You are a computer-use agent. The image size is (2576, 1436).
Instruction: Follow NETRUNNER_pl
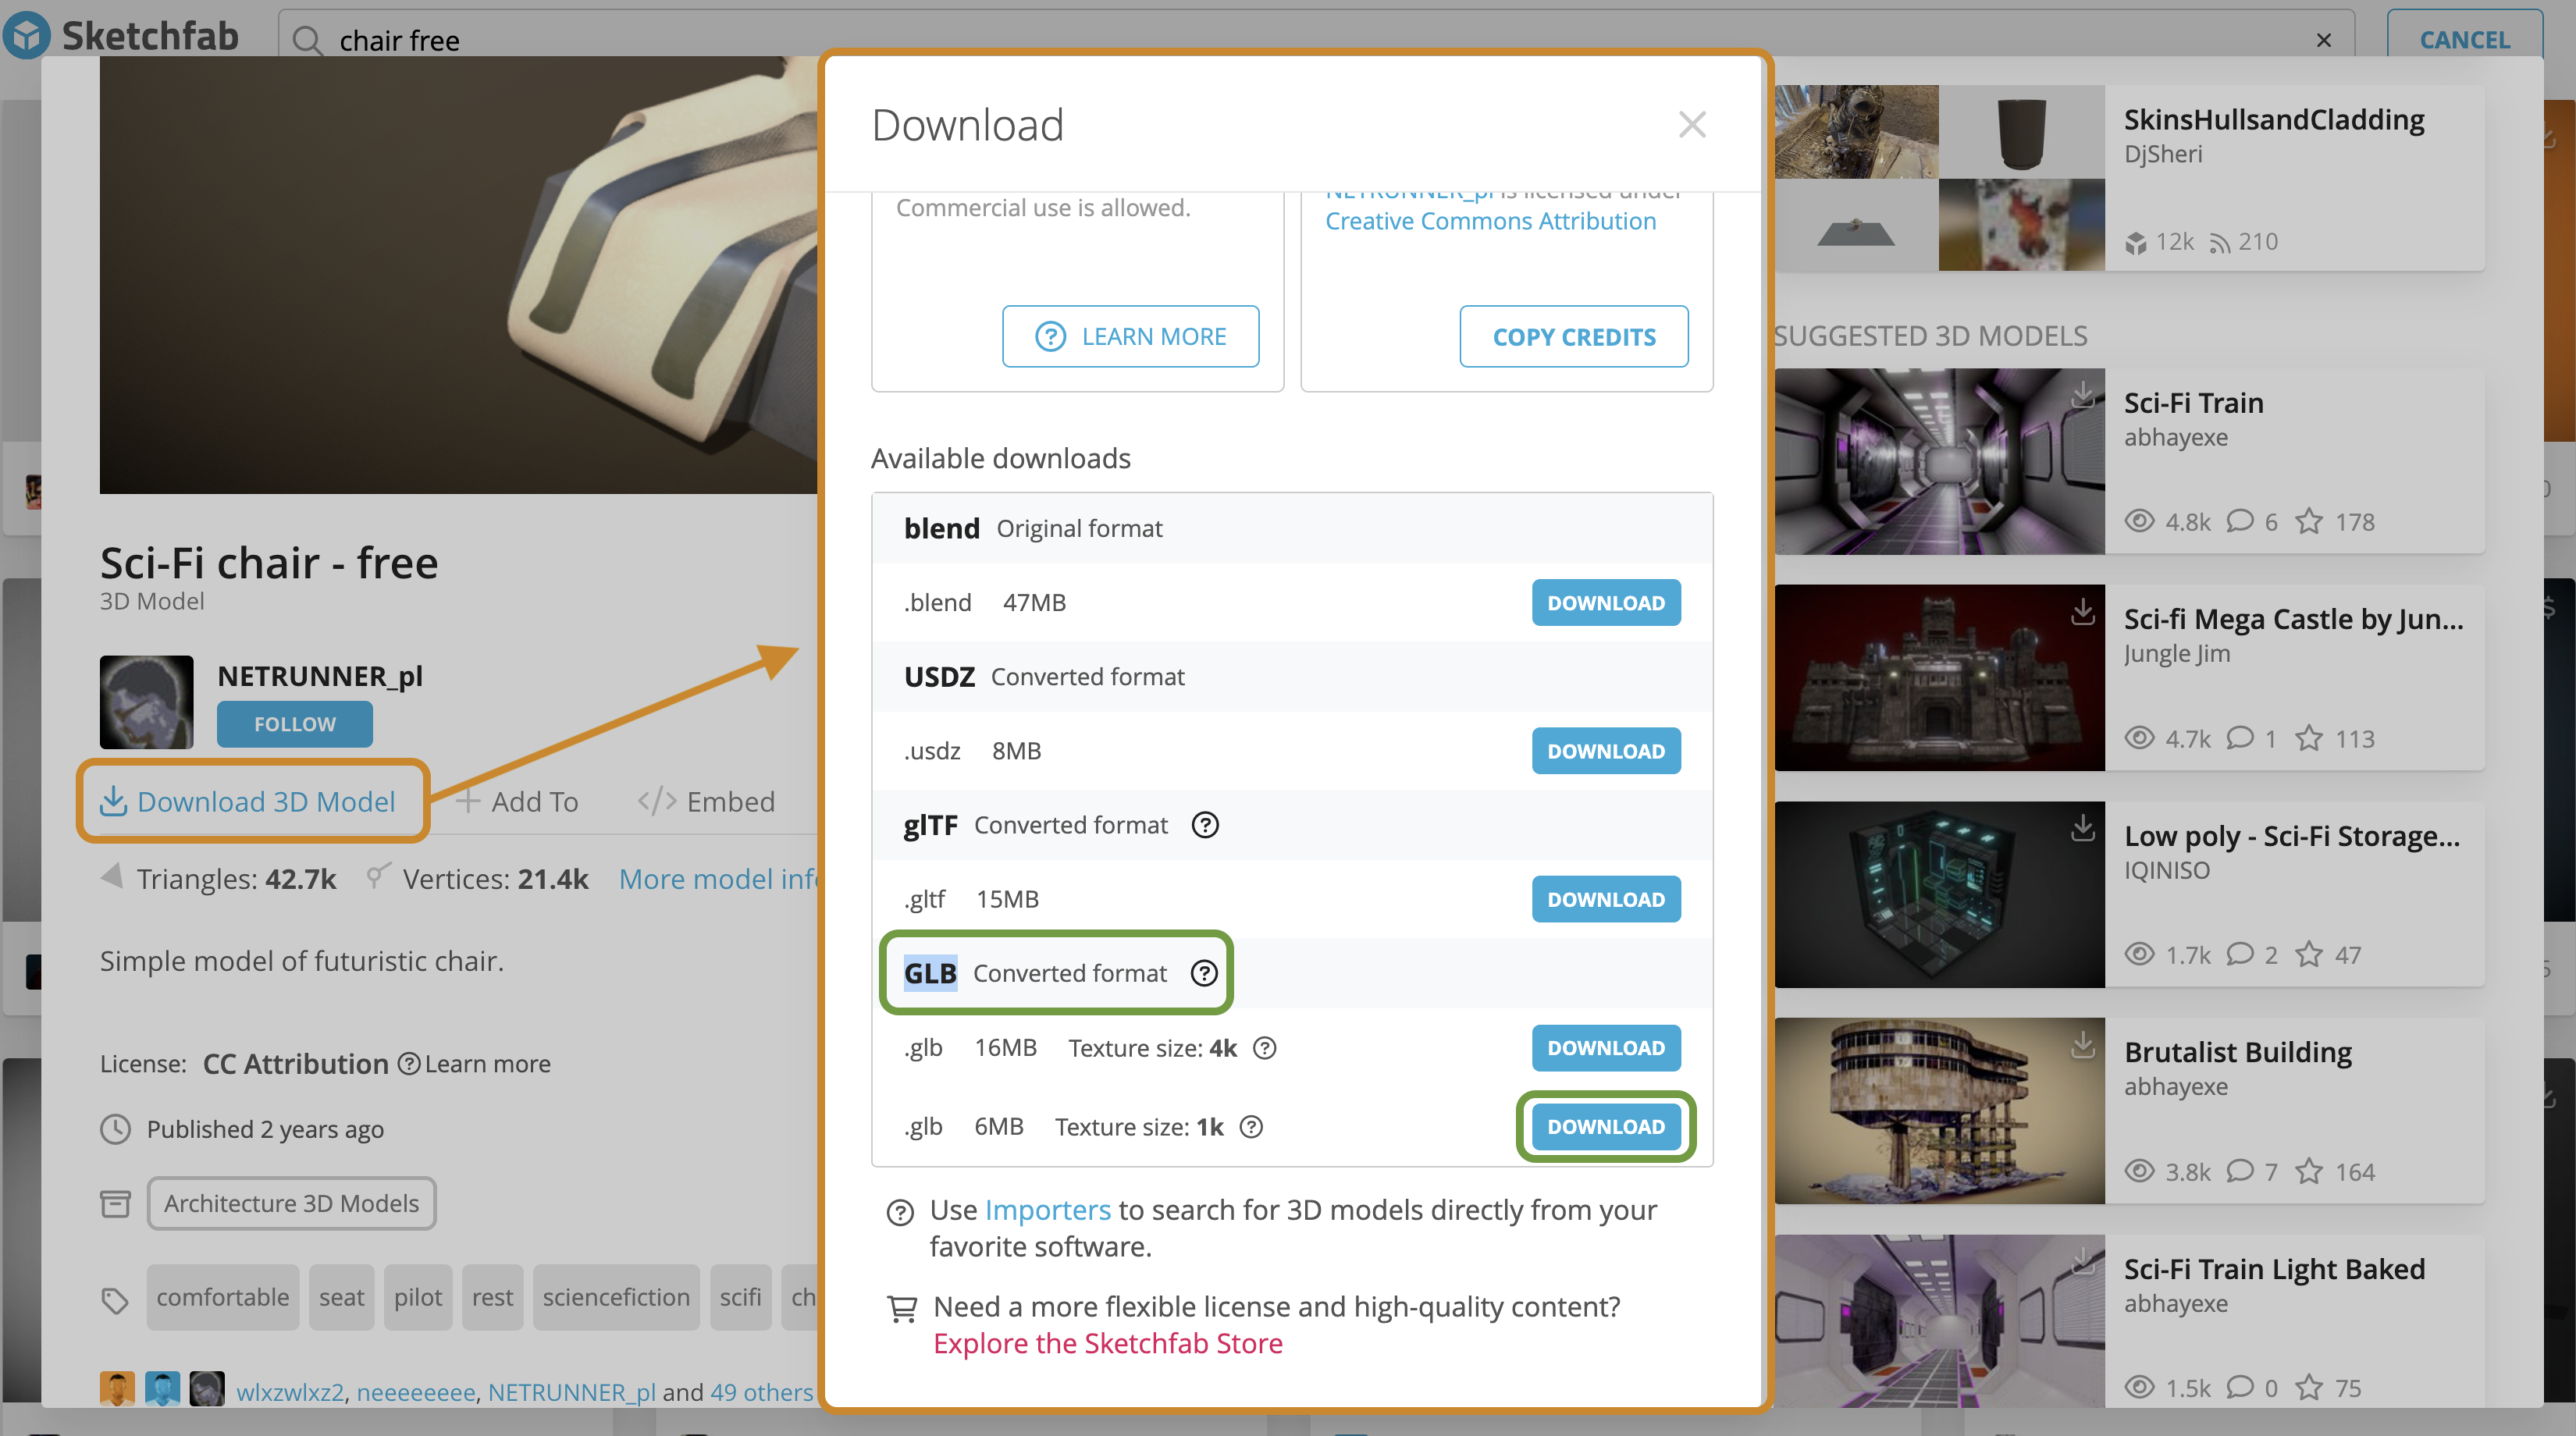(295, 723)
